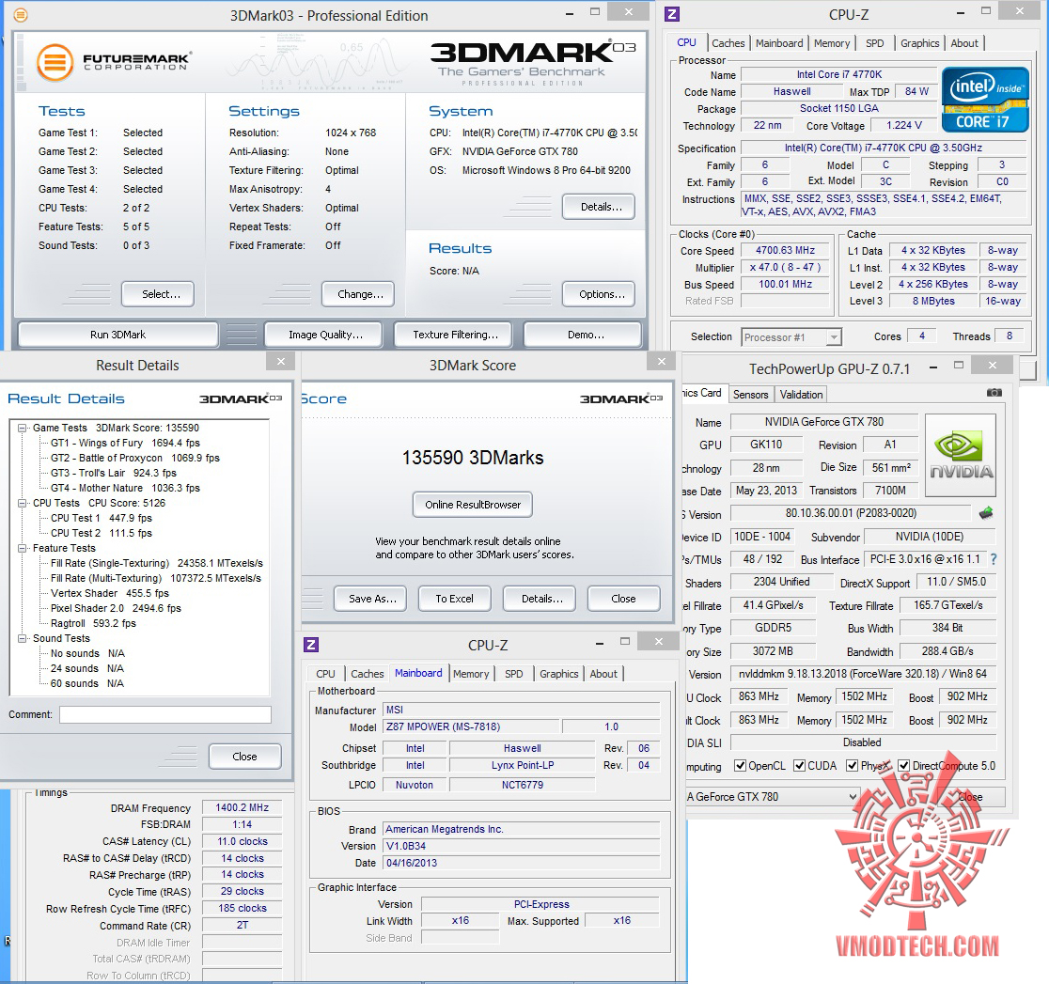1049x984 pixels.
Task: Click the Core Speed 4700.63 MHz value
Action: click(785, 250)
